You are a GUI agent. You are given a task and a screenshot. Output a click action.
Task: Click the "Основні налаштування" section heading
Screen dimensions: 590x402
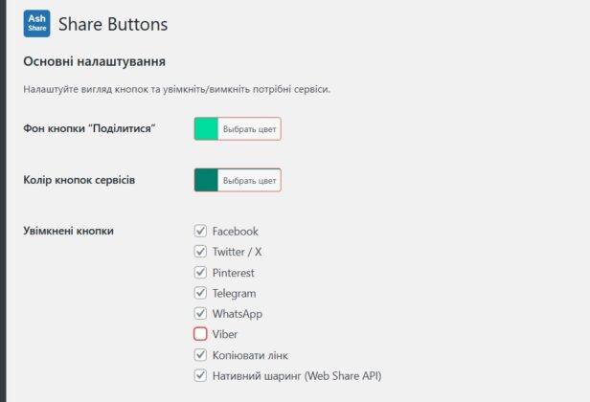(94, 62)
